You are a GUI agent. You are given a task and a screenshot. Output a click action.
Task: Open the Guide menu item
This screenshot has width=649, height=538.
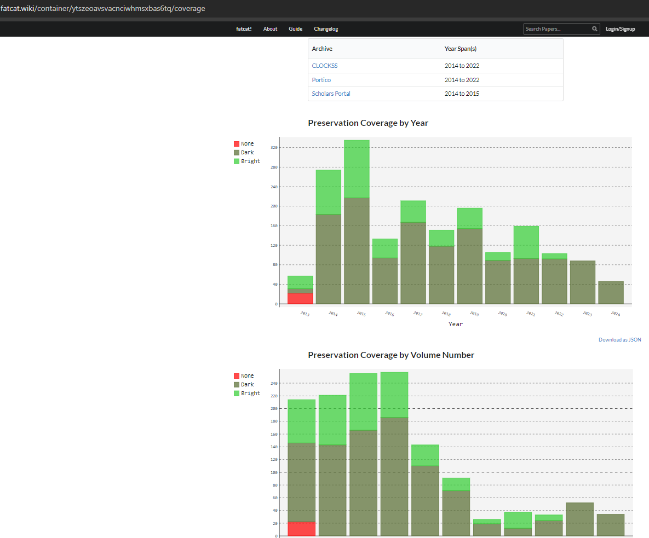[295, 29]
